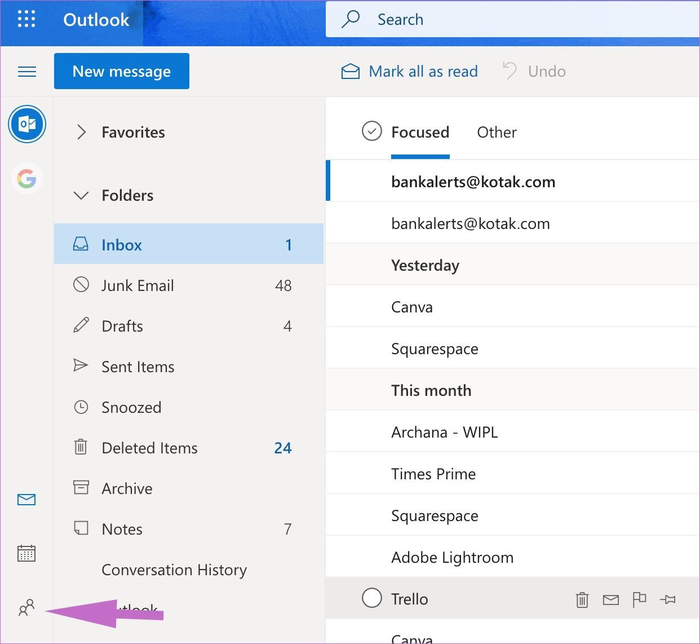The height and width of the screenshot is (644, 700).
Task: Select all messages with Focused checkmark circle
Action: [x=371, y=131]
